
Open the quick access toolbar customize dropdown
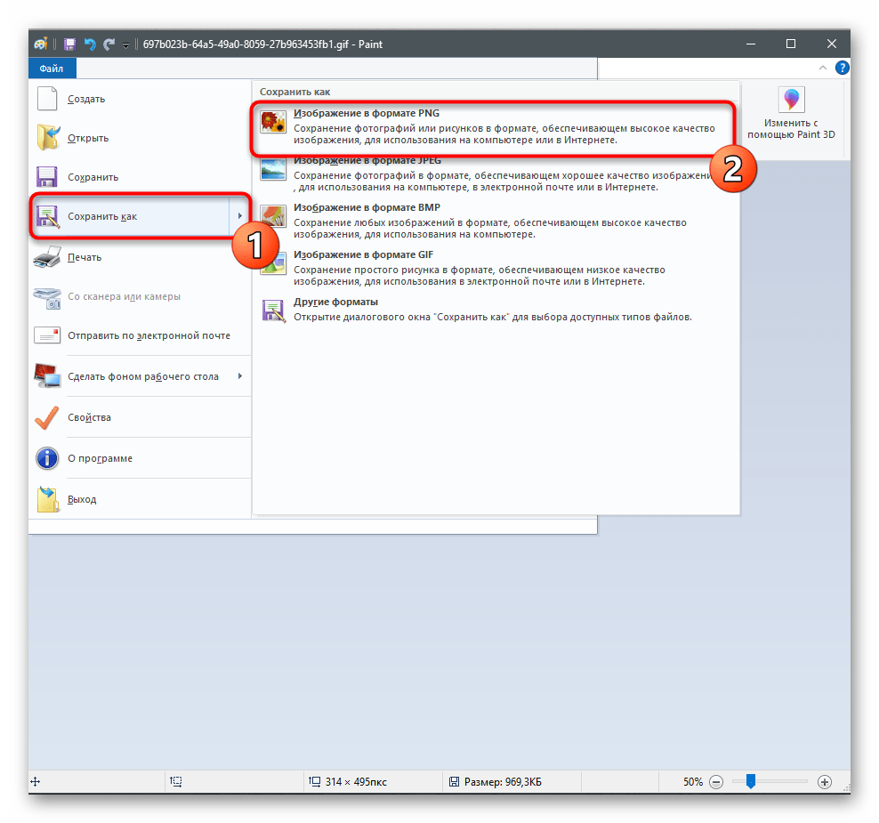[x=126, y=44]
